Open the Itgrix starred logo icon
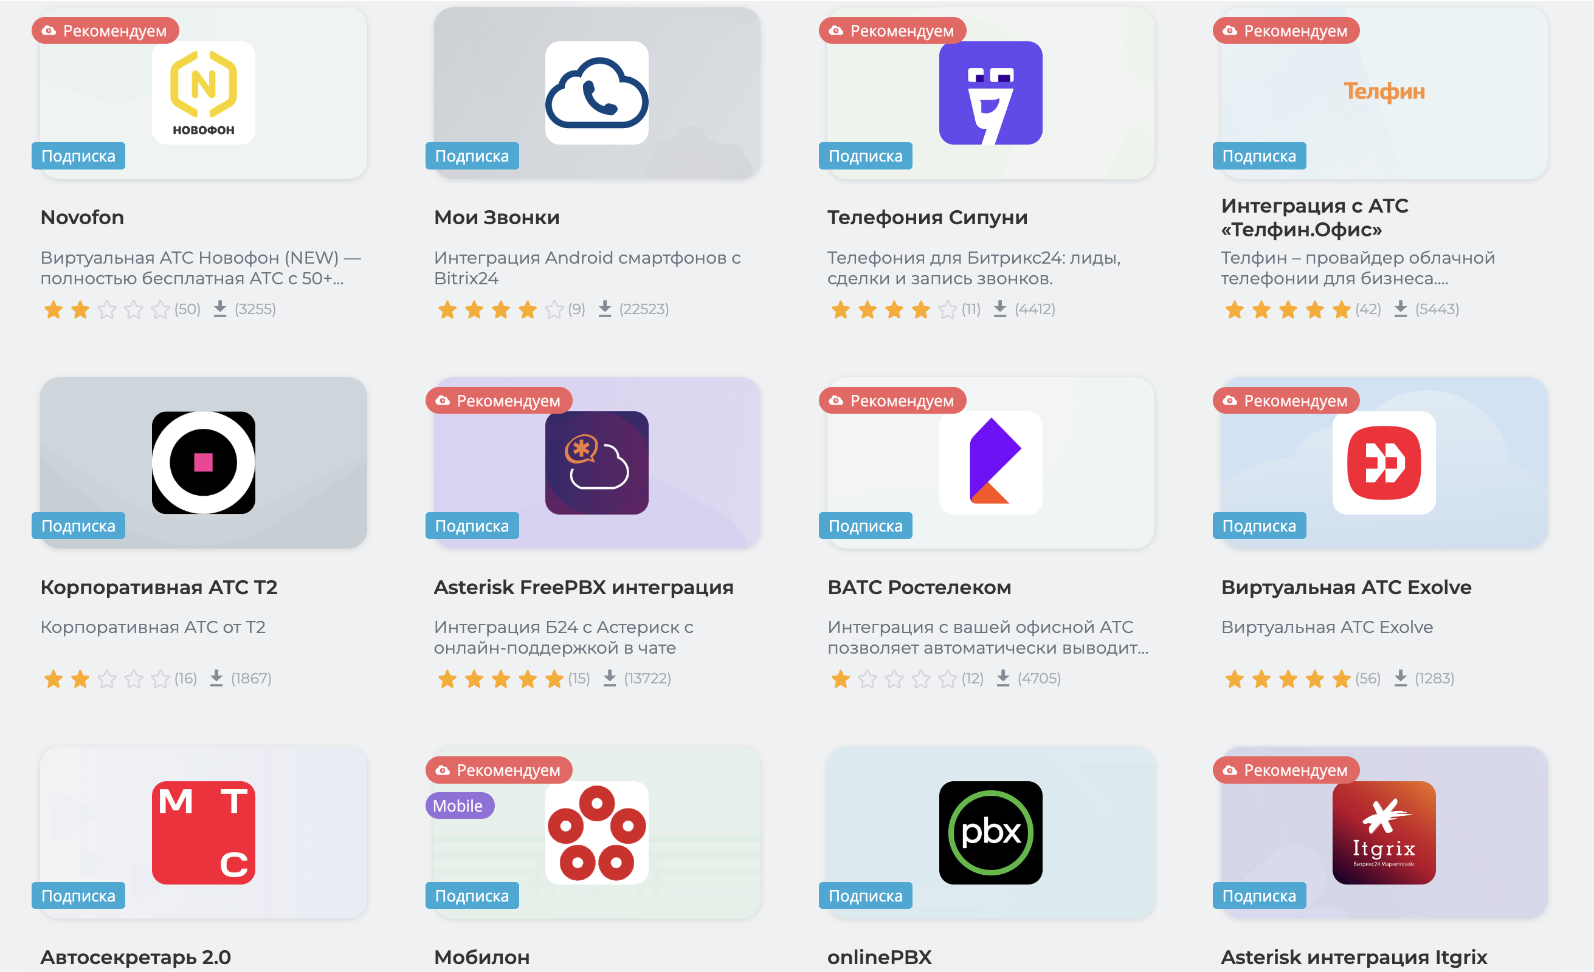This screenshot has height=972, width=1594. pos(1384,832)
